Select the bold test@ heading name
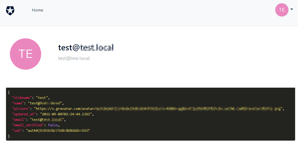This screenshot has height=144, width=298. tap(86, 47)
